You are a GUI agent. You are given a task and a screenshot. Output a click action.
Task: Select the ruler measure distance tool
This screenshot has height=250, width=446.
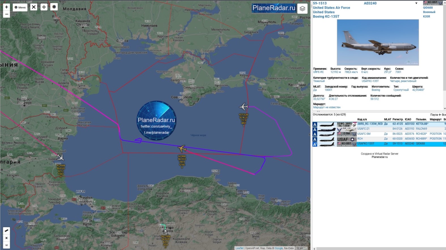[x=7, y=231]
